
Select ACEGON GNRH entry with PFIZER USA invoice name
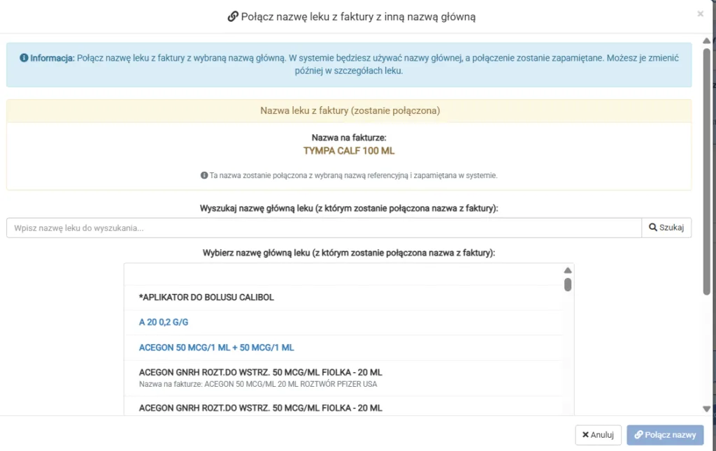[x=343, y=378]
